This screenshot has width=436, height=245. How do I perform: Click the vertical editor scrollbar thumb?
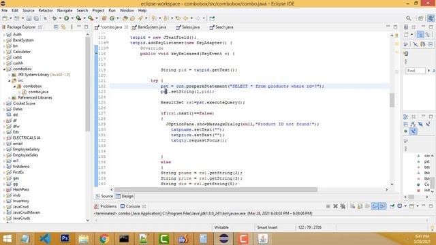[392, 100]
